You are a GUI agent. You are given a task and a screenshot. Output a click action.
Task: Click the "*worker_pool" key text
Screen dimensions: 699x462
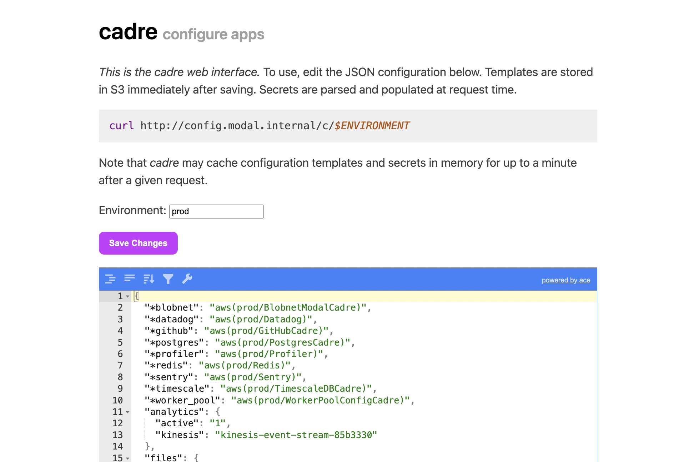click(x=182, y=400)
